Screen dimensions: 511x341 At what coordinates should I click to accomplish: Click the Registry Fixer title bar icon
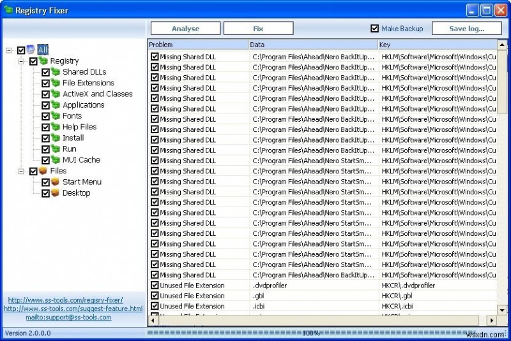8,10
